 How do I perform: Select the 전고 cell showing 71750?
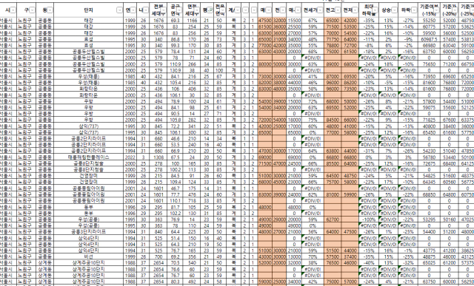point(333,39)
